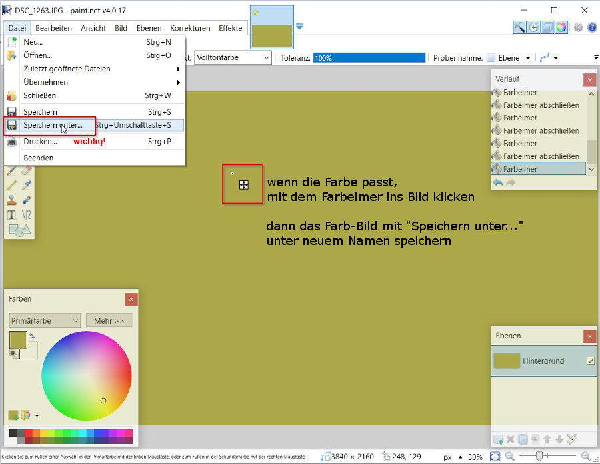Screen dimensions: 600x464
Task: Close the Farben panel
Action: 131,300
